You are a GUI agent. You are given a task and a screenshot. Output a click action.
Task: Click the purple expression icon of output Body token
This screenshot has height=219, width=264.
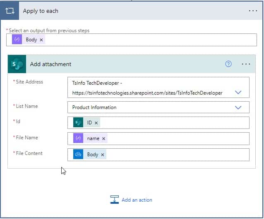(17, 40)
